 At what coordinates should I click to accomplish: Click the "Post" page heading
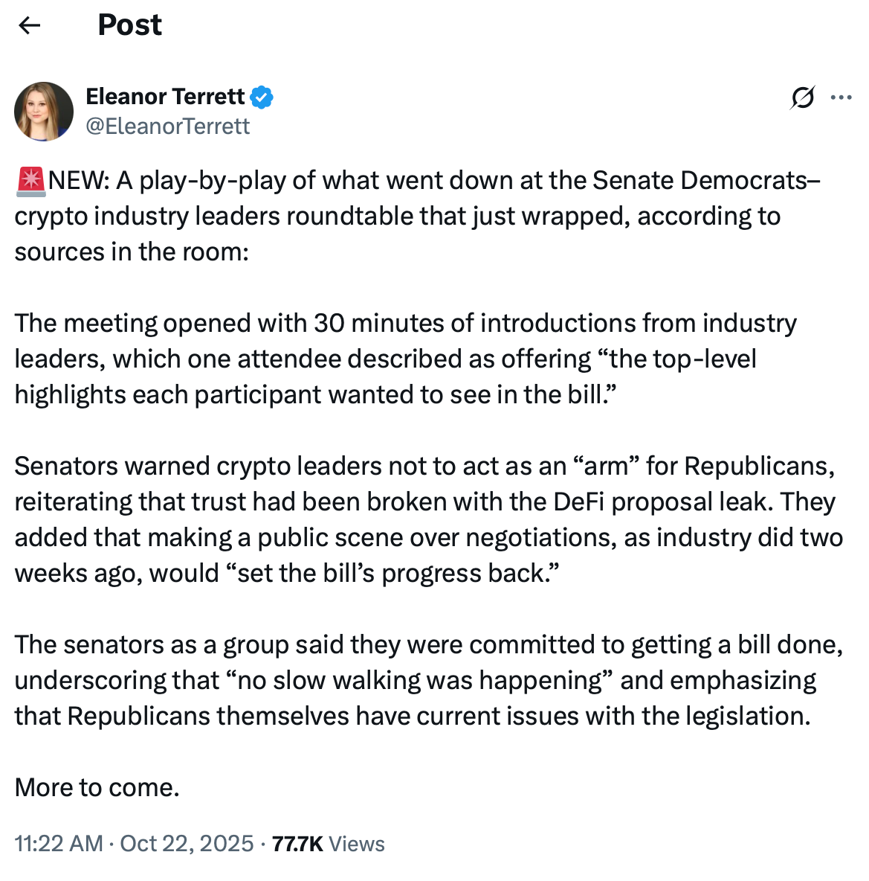point(129,25)
